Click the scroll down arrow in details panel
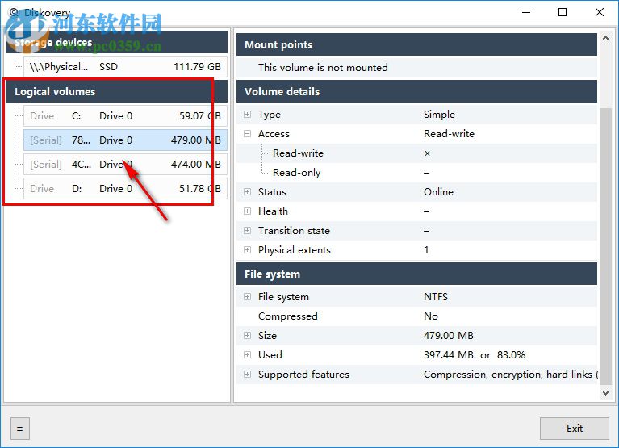The width and height of the screenshot is (619, 448). coord(605,393)
